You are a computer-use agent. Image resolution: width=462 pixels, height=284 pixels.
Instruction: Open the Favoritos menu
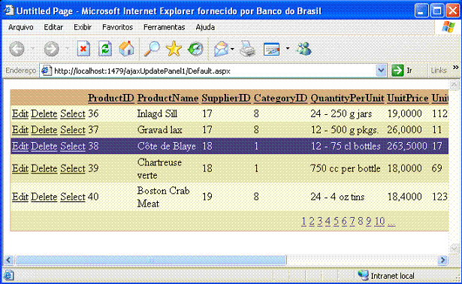(117, 27)
